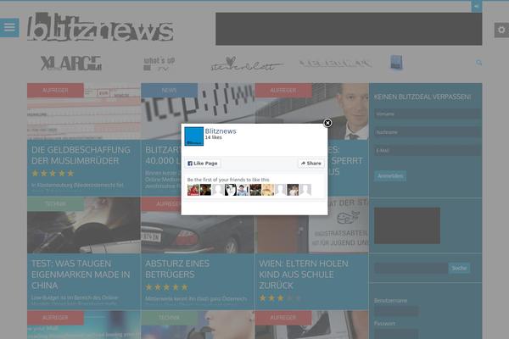509x339 pixels.
Task: Open the XLARGE partner logo
Action: point(71,64)
